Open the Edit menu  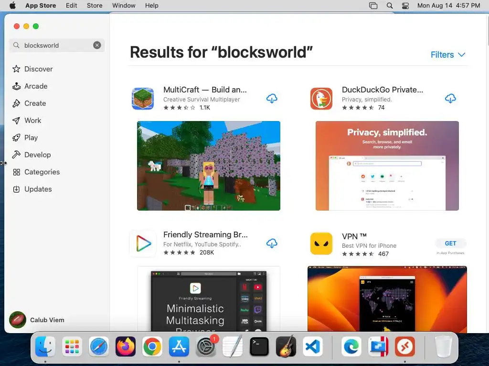[x=72, y=6]
